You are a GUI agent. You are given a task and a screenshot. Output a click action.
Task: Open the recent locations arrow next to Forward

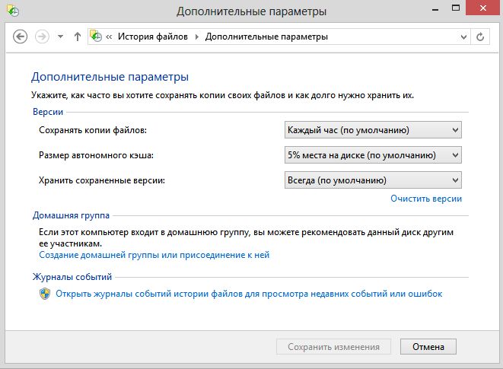point(60,37)
